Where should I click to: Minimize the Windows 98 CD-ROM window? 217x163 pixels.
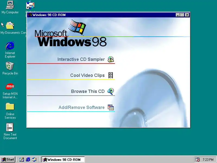tap(178, 15)
